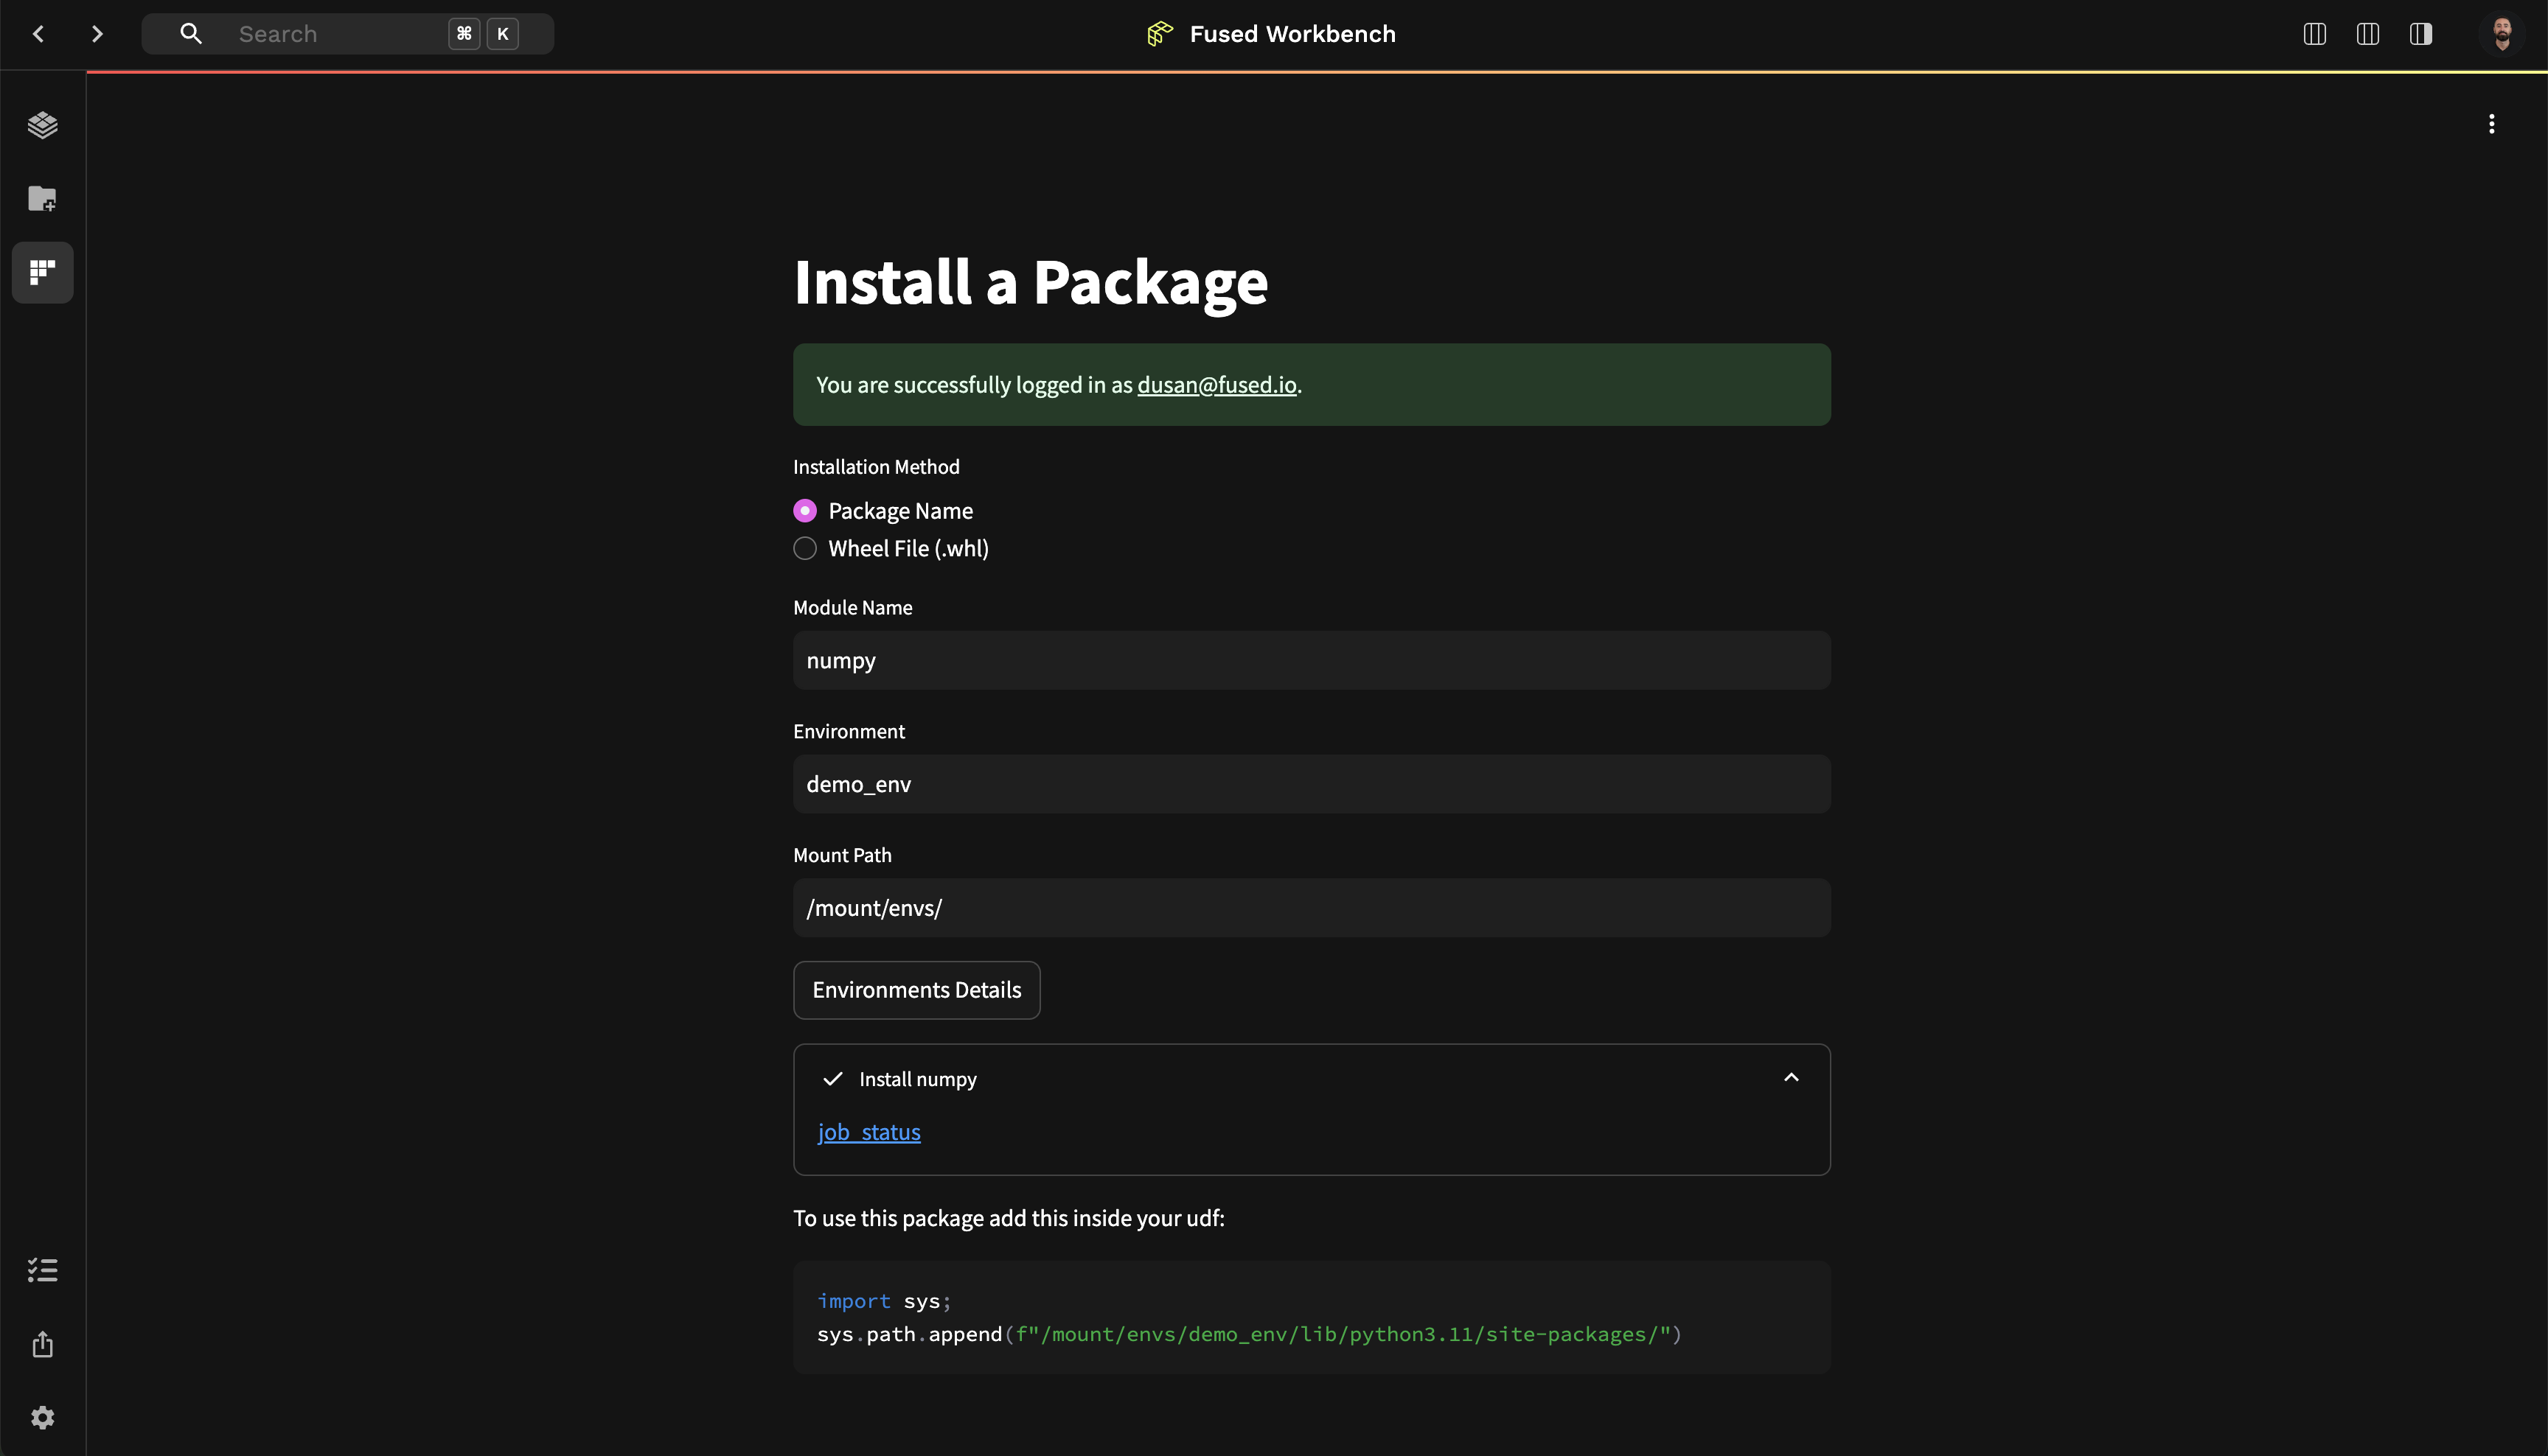2548x1456 pixels.
Task: Click the Mount Path field
Action: pyautogui.click(x=1312, y=908)
